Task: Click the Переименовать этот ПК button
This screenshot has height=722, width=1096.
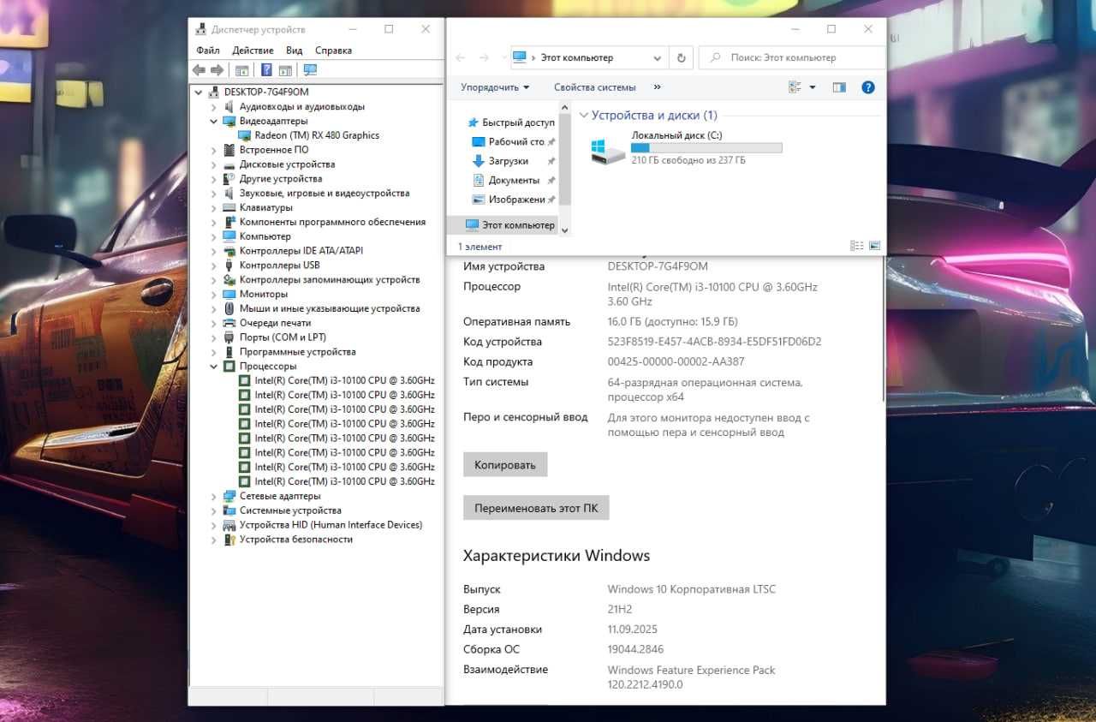Action: 536,508
